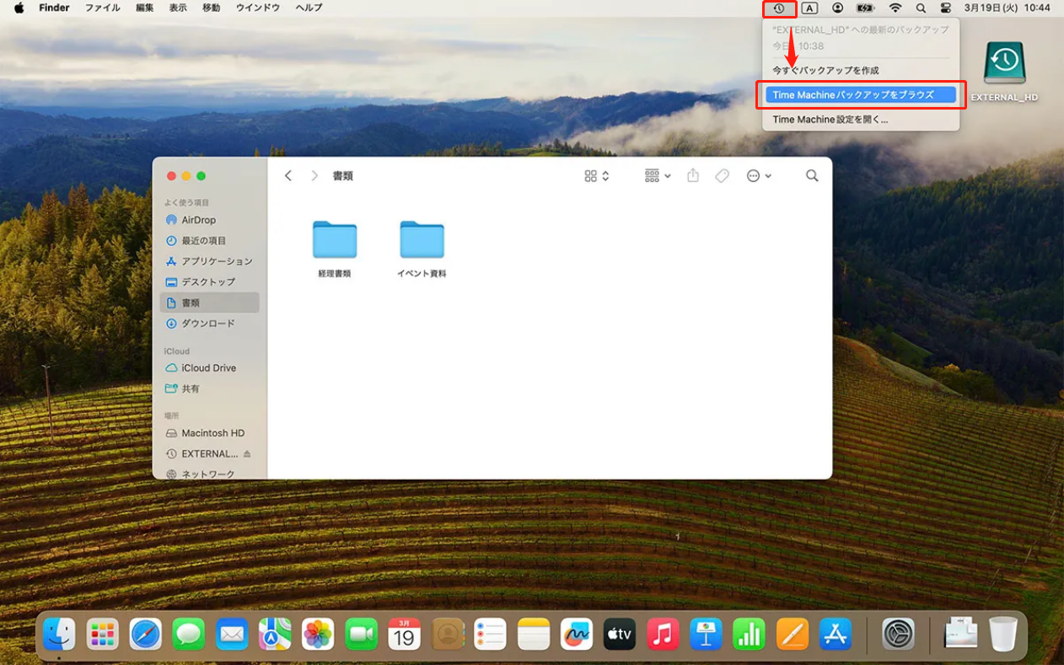Open Launchpad from the Dock
The width and height of the screenshot is (1064, 665).
coord(103,634)
